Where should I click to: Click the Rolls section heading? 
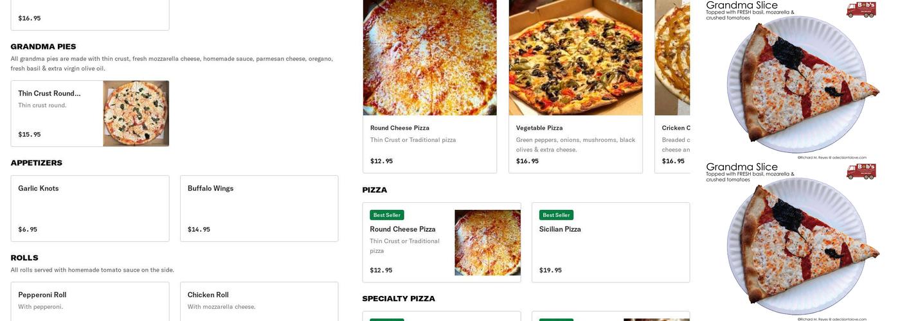point(24,258)
